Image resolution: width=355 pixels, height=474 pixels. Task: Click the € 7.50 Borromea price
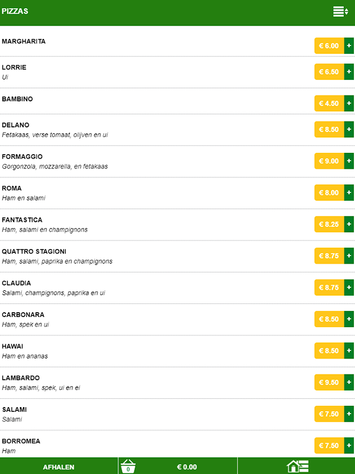329,446
